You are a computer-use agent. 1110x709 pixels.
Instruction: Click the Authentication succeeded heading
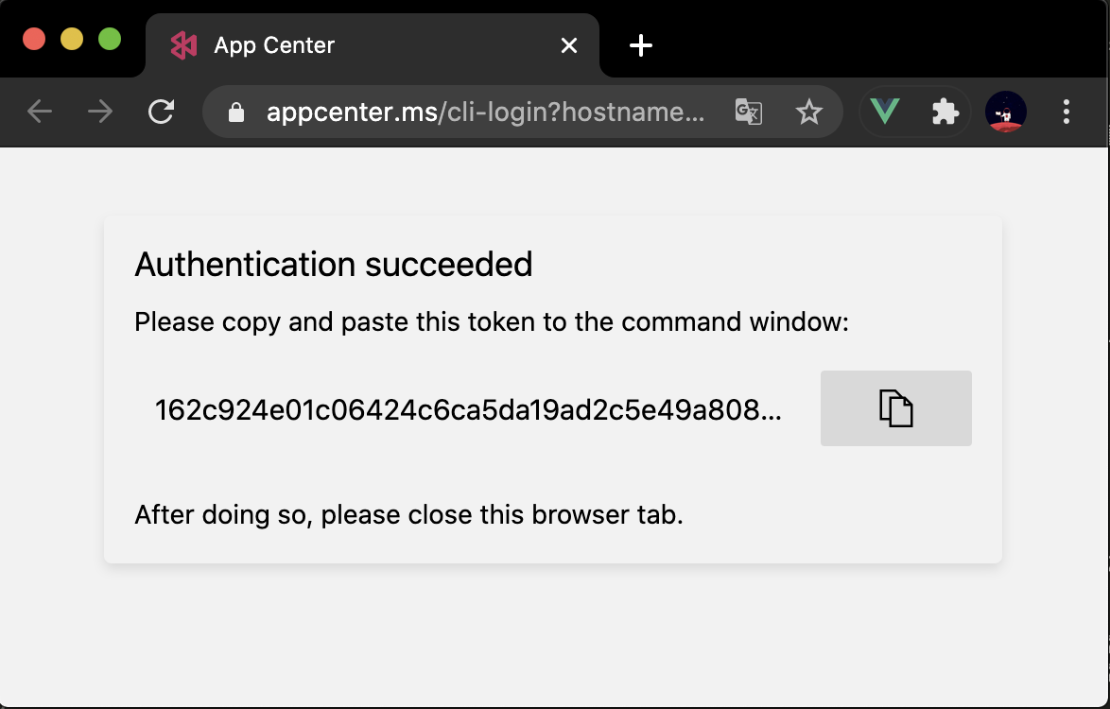click(x=334, y=264)
